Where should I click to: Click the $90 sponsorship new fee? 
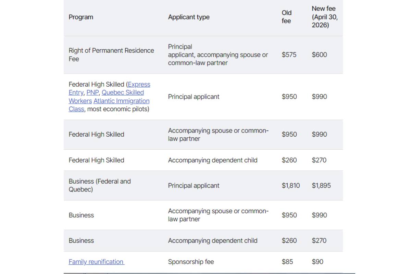pos(317,262)
